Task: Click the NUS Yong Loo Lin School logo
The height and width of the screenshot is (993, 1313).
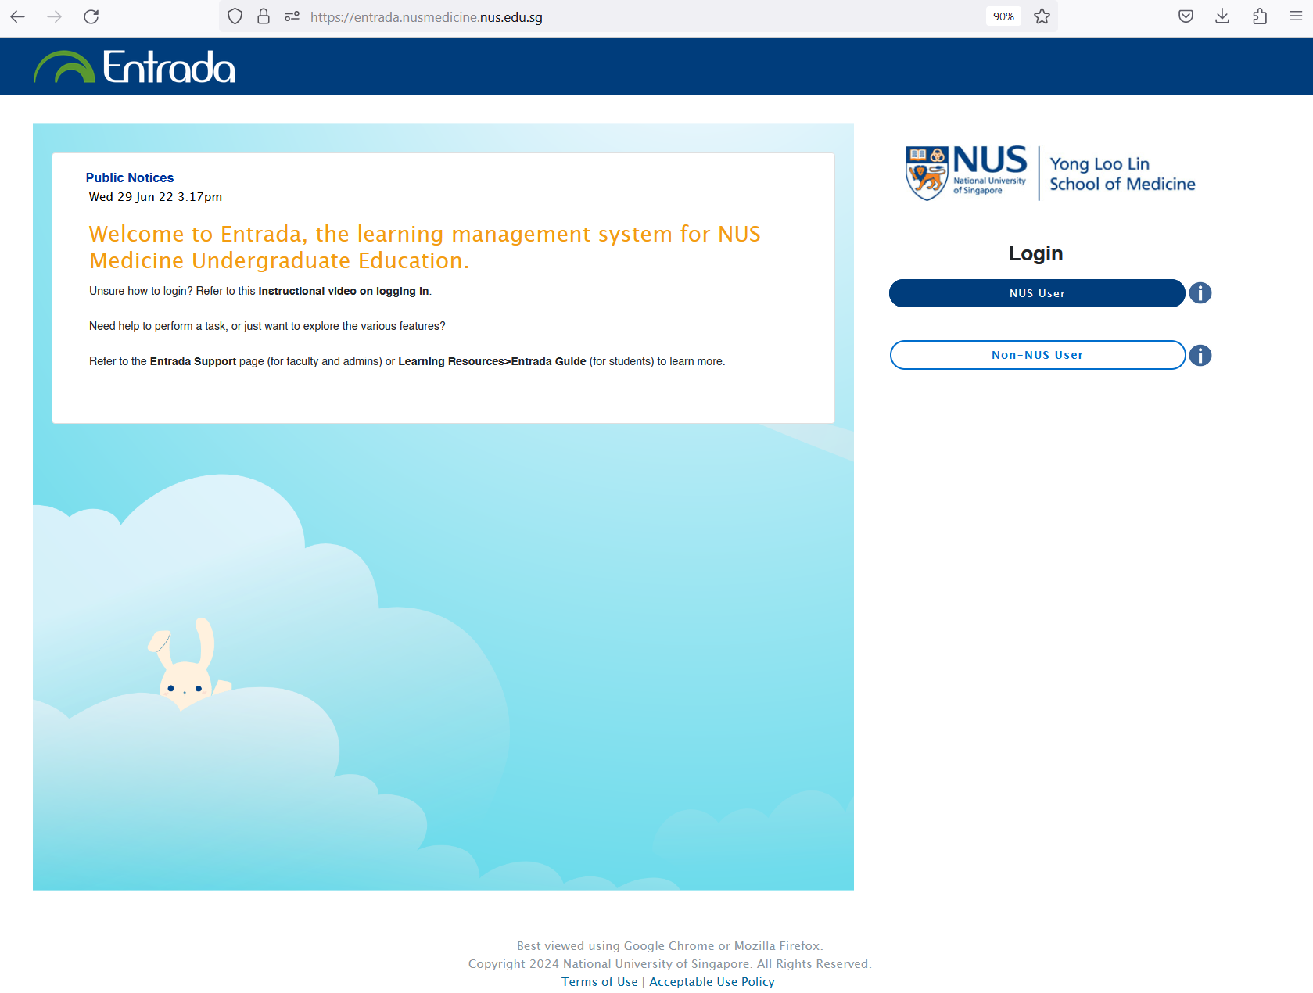Action: coord(1050,173)
